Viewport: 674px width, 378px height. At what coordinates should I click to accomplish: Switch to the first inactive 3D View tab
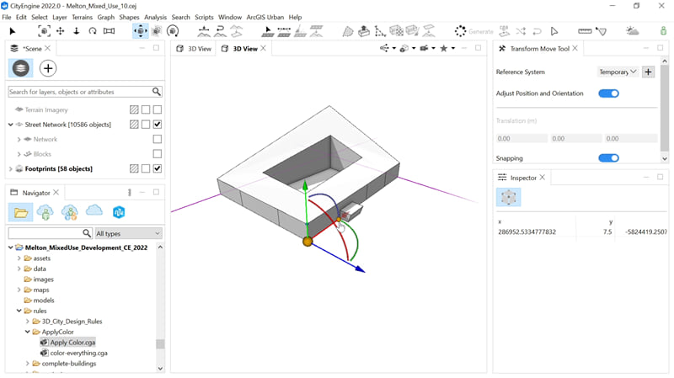[195, 49]
